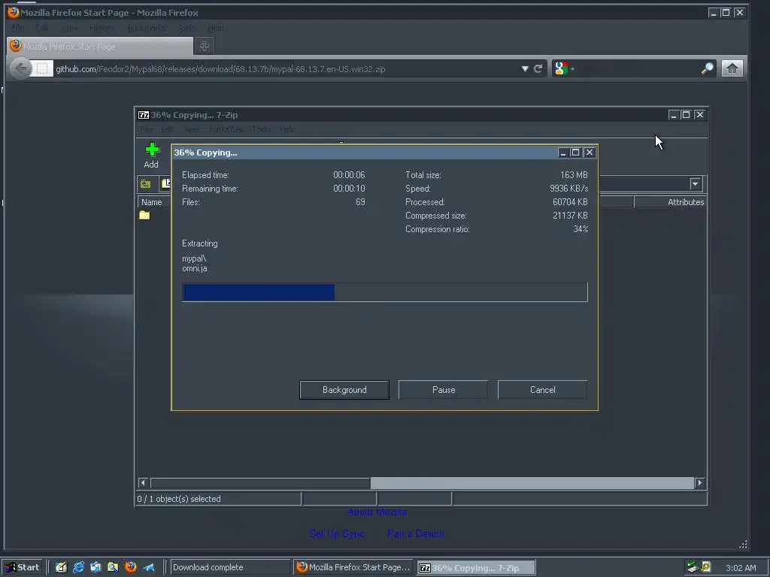Click the first quick launch icon beside Start
770x577 pixels.
(61, 567)
